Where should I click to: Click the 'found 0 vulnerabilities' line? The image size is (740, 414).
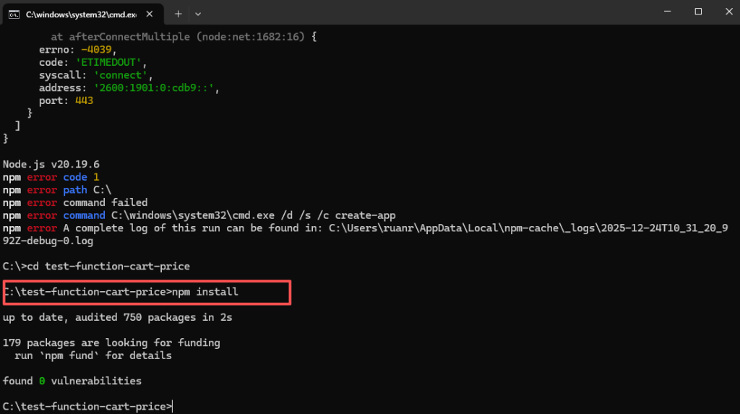tap(72, 381)
